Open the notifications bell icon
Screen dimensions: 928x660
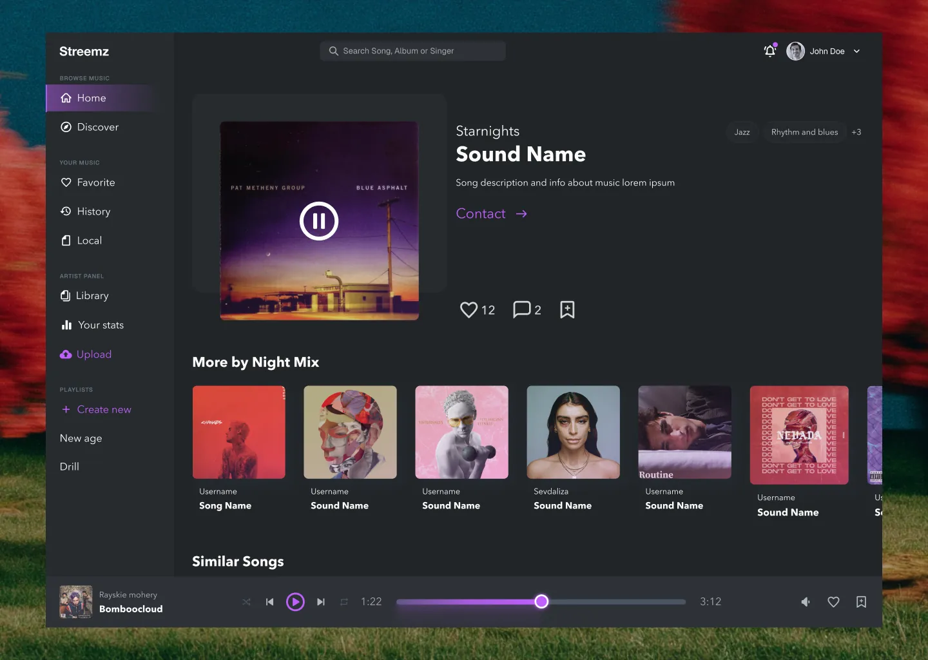770,51
